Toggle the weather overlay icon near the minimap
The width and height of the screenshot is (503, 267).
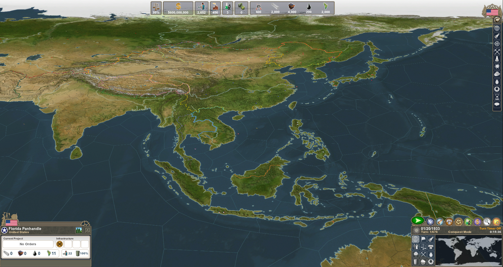(x=423, y=262)
